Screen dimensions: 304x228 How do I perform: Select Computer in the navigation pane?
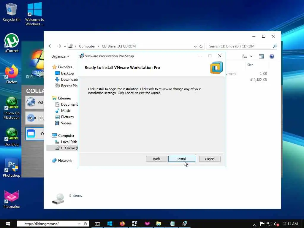(x=63, y=135)
